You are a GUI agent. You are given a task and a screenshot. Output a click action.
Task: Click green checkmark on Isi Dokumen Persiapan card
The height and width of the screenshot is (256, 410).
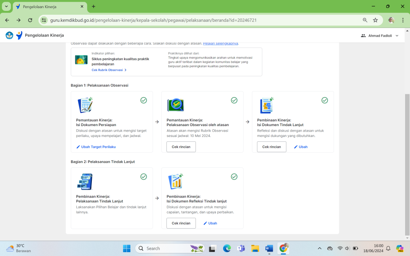[x=144, y=101]
